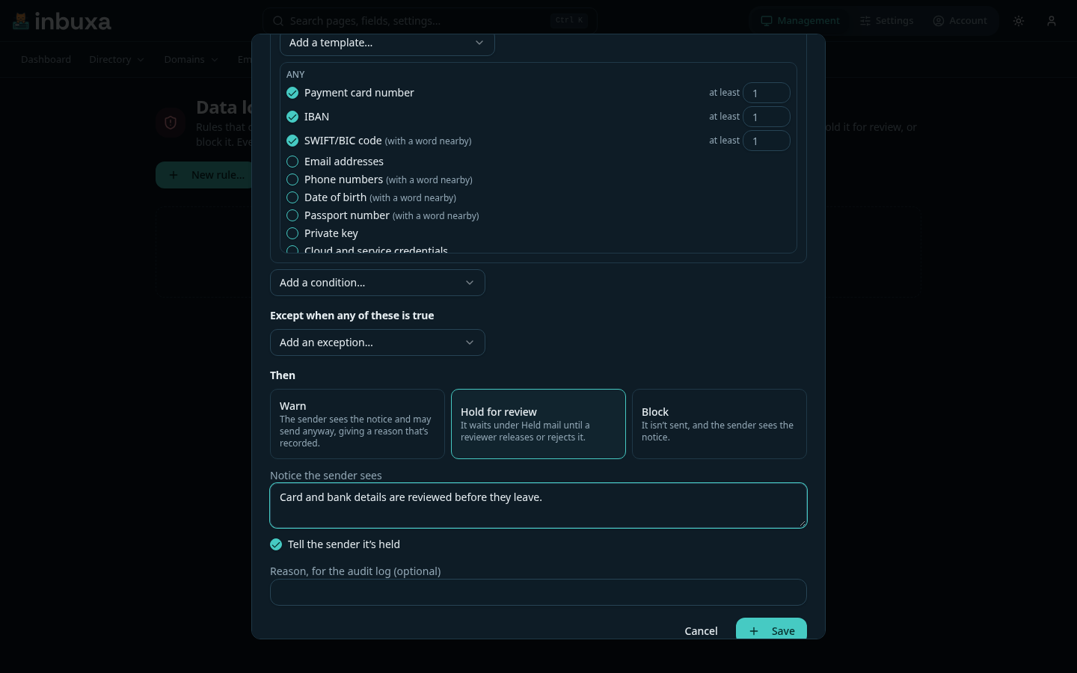The height and width of the screenshot is (673, 1077).
Task: Uncheck SWIFT/BIC code
Action: click(x=292, y=141)
